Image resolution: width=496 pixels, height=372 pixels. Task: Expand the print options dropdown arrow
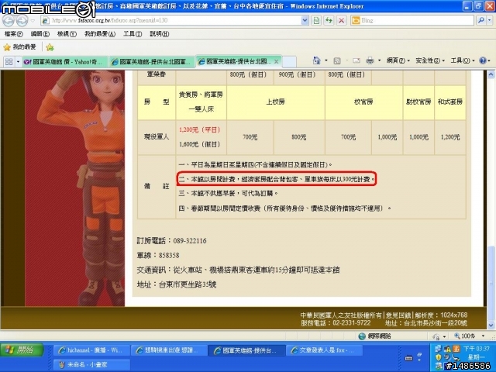[379, 60]
